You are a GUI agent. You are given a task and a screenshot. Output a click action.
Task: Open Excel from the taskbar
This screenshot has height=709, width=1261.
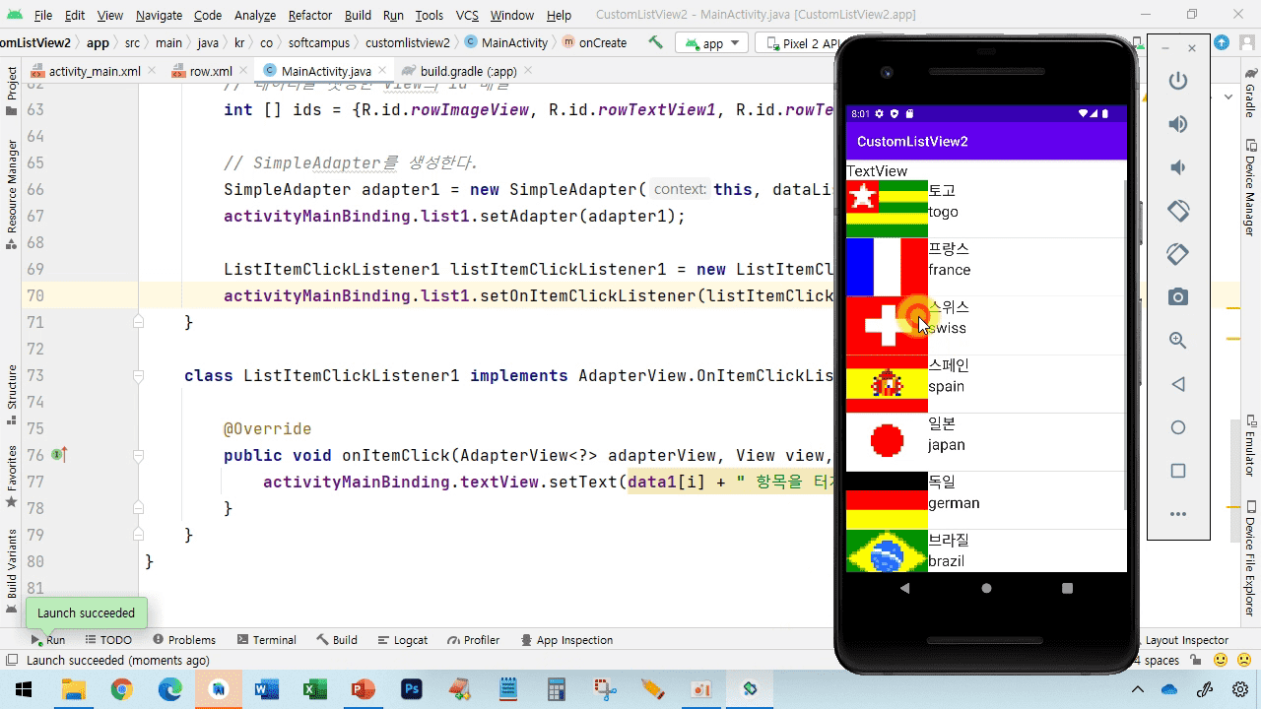pyautogui.click(x=314, y=689)
